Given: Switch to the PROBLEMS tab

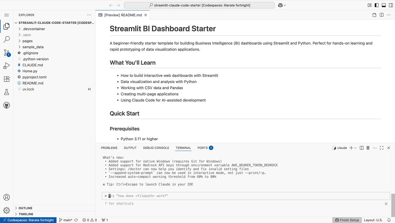Looking at the screenshot, I should click(109, 148).
